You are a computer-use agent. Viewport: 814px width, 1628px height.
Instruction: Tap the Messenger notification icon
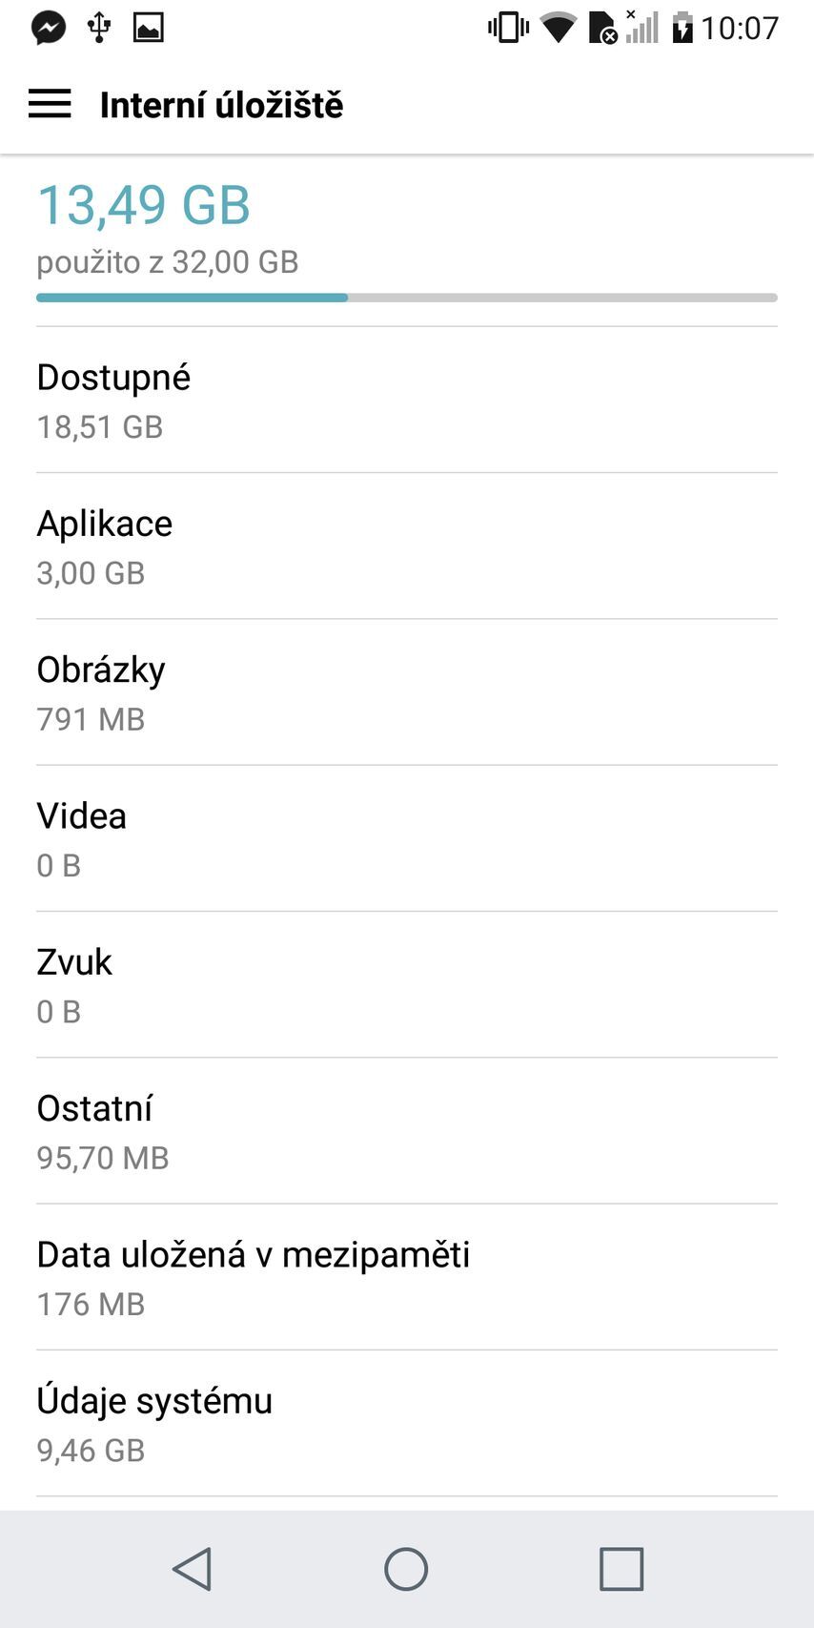[x=49, y=28]
